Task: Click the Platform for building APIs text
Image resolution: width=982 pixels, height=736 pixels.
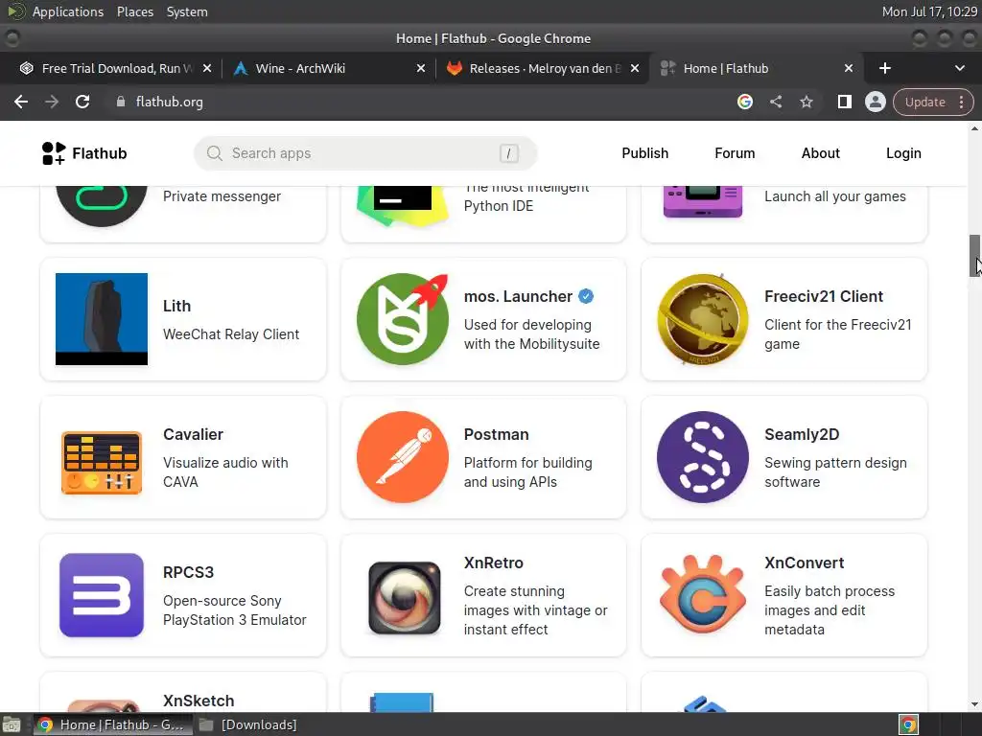Action: pos(527,472)
